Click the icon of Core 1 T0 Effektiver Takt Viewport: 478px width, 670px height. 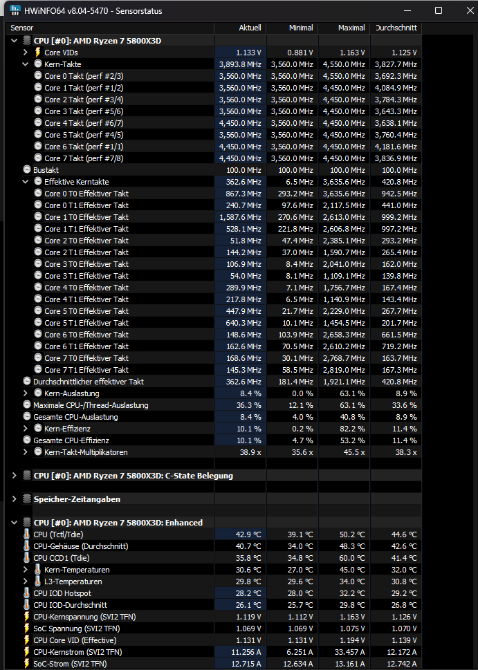point(38,216)
